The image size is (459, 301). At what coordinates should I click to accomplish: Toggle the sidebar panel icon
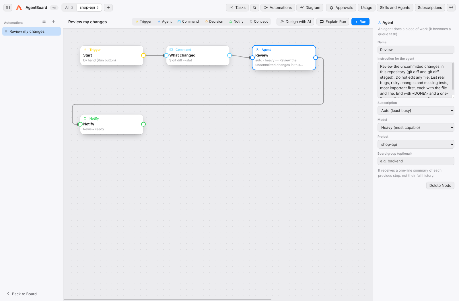click(8, 7)
